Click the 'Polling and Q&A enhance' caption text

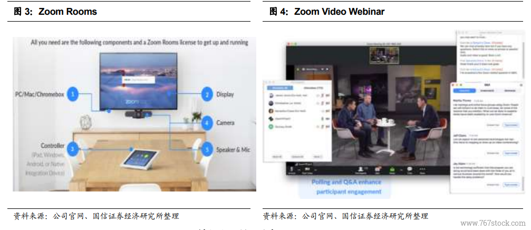[346, 182]
